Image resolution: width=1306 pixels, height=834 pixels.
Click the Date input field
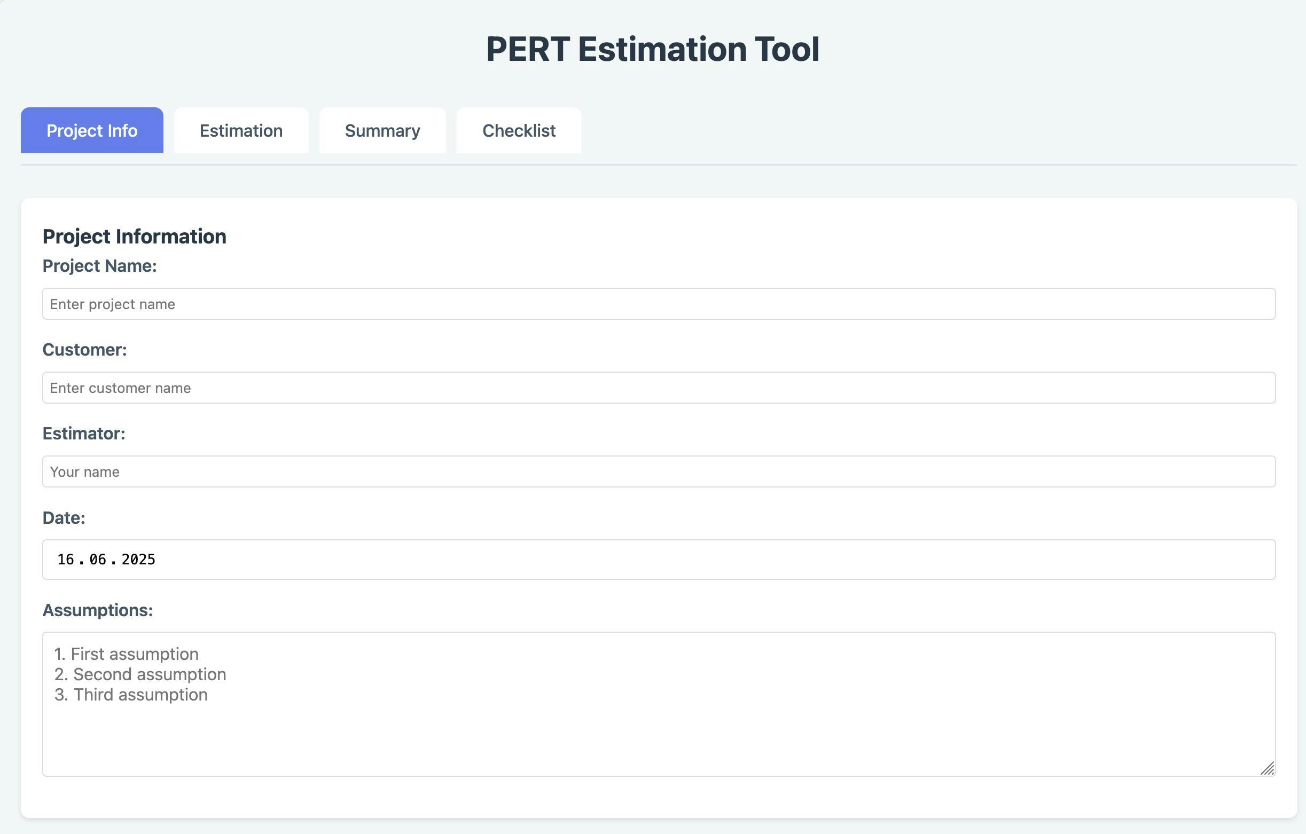coord(659,559)
